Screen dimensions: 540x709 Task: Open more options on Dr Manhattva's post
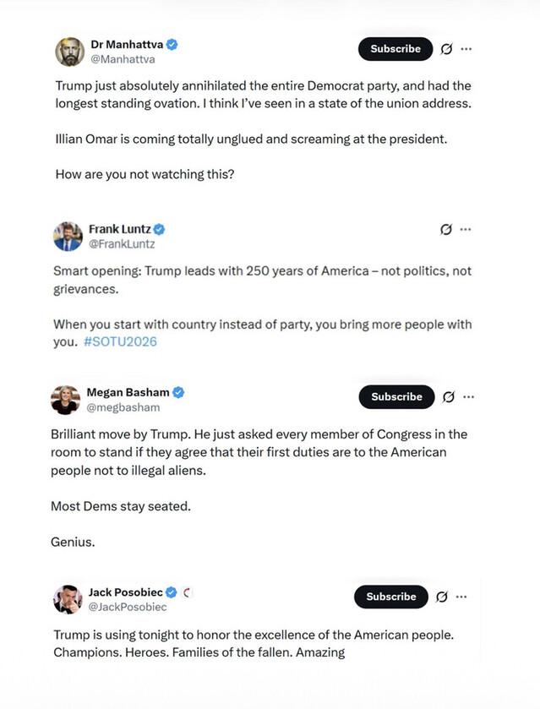[466, 49]
